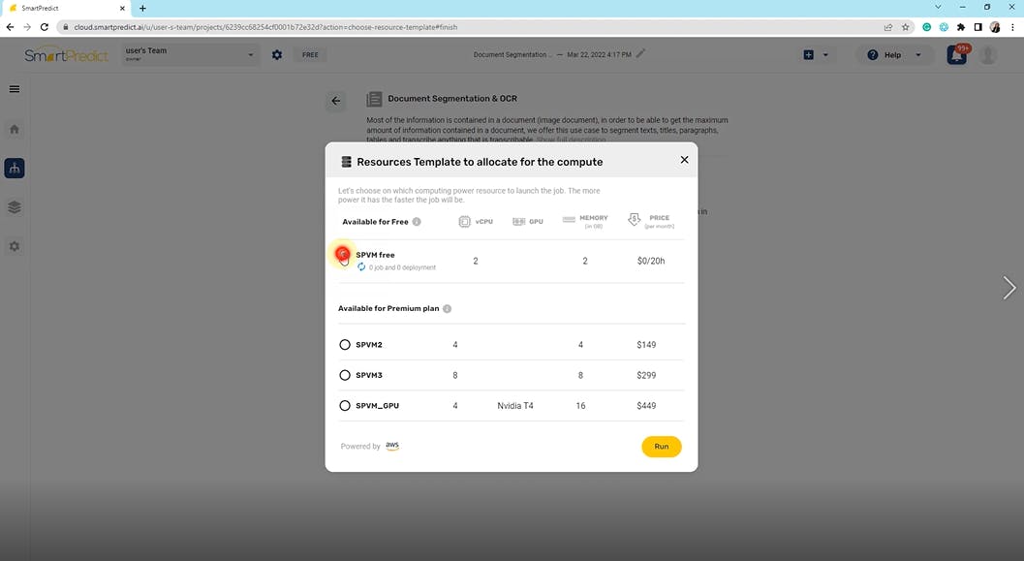Open the Help menu
The image size is (1024, 561).
click(894, 55)
